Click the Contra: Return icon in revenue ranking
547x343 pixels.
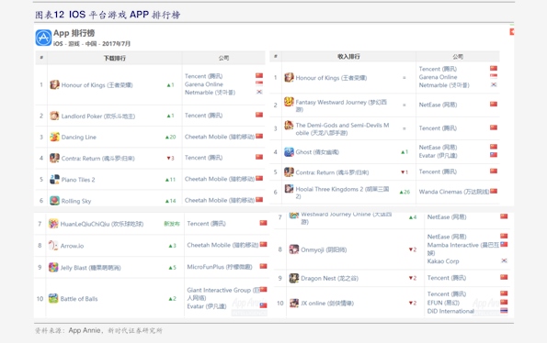click(x=289, y=171)
